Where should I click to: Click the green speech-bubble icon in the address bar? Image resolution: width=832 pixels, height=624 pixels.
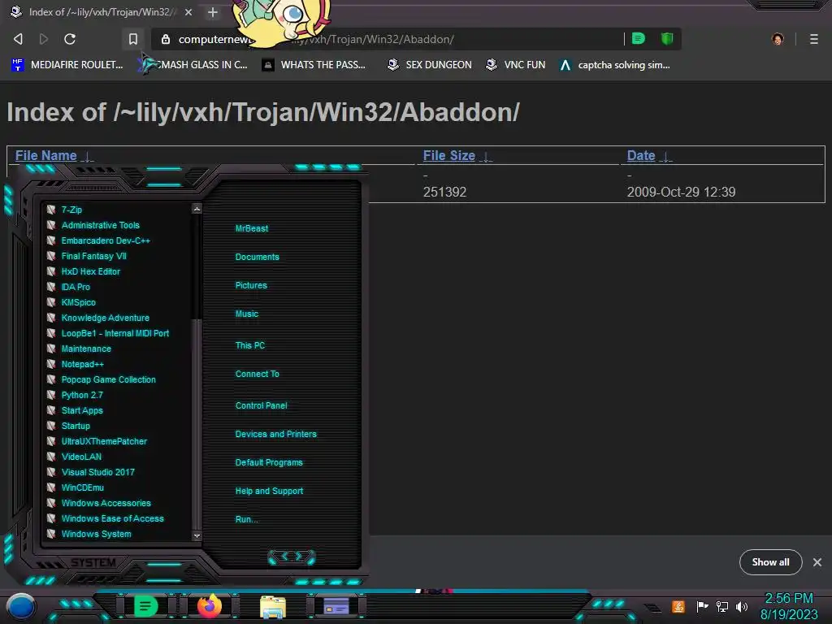tap(639, 38)
